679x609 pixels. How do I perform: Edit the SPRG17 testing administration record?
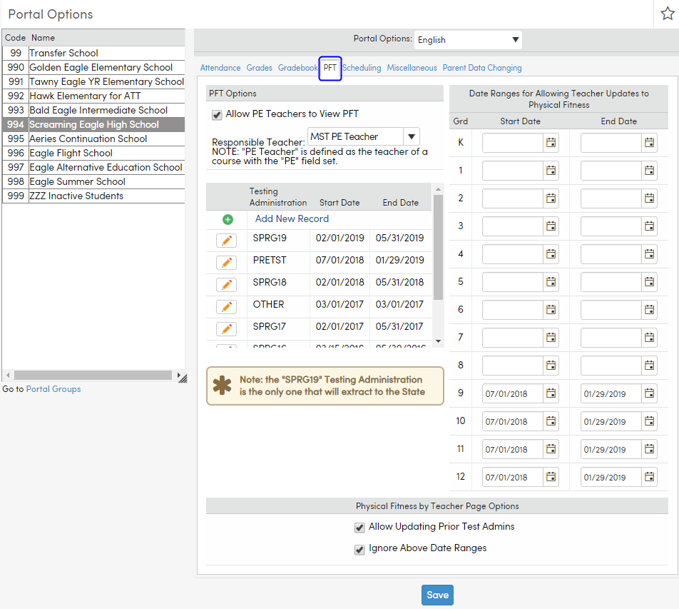[x=226, y=328]
